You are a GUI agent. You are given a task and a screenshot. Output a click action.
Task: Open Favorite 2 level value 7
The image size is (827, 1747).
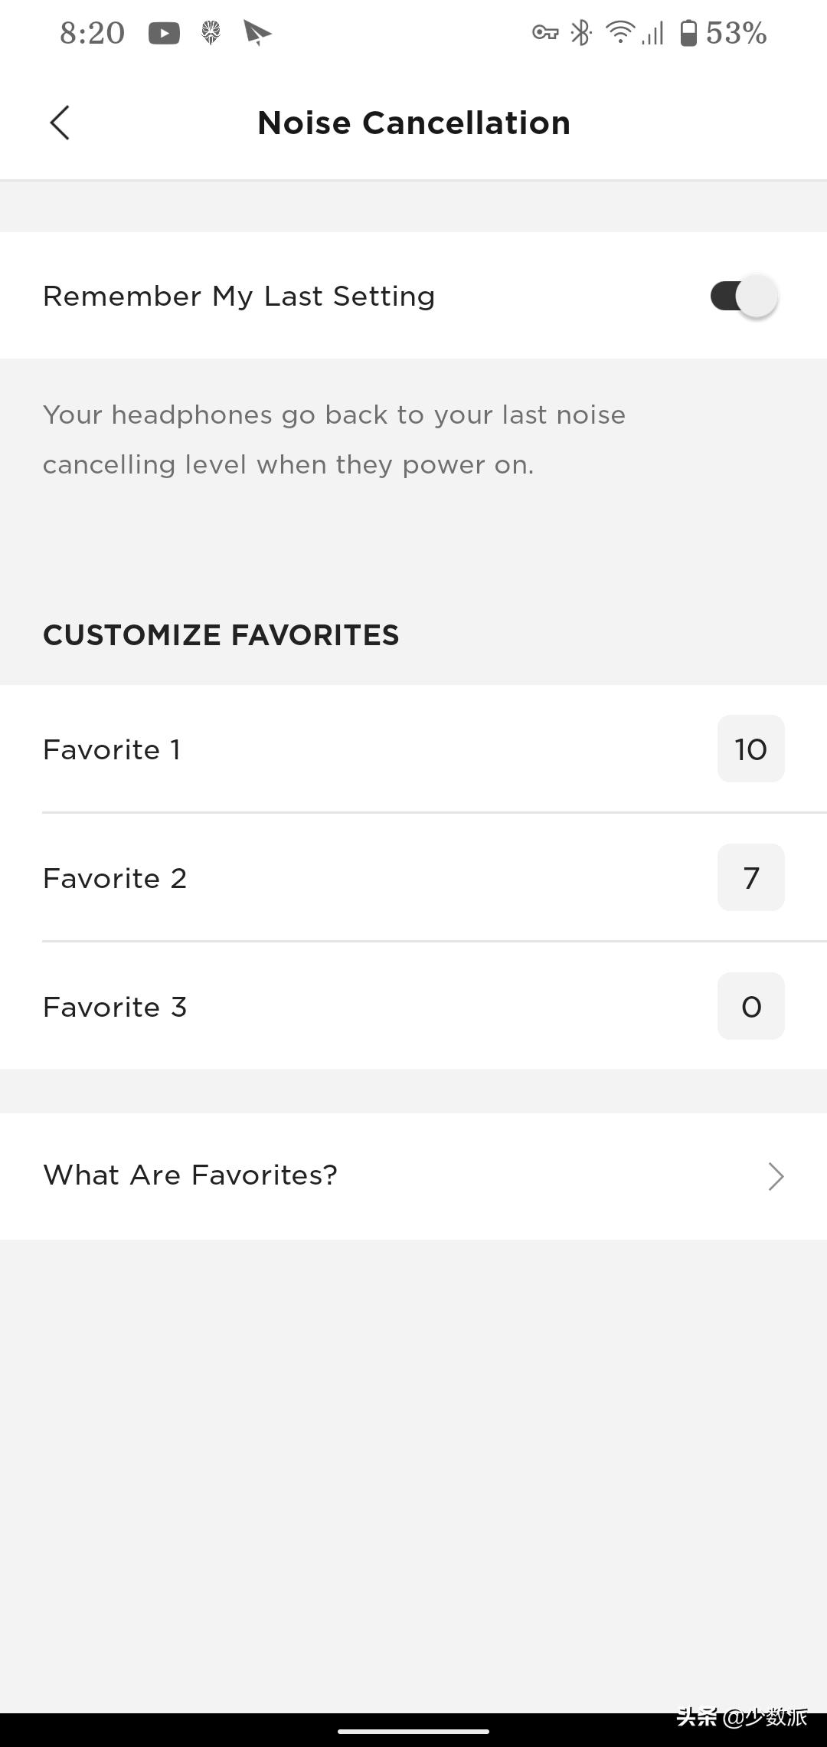(x=750, y=878)
